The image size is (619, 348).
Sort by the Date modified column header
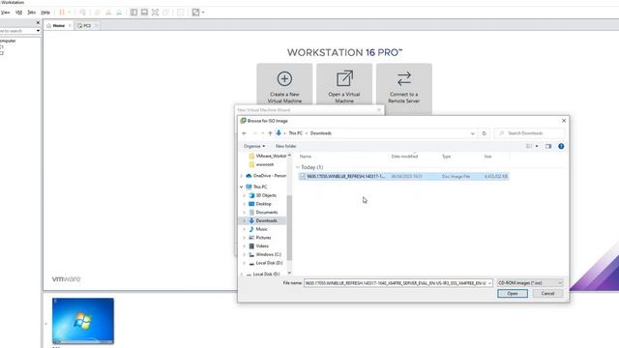click(x=404, y=157)
